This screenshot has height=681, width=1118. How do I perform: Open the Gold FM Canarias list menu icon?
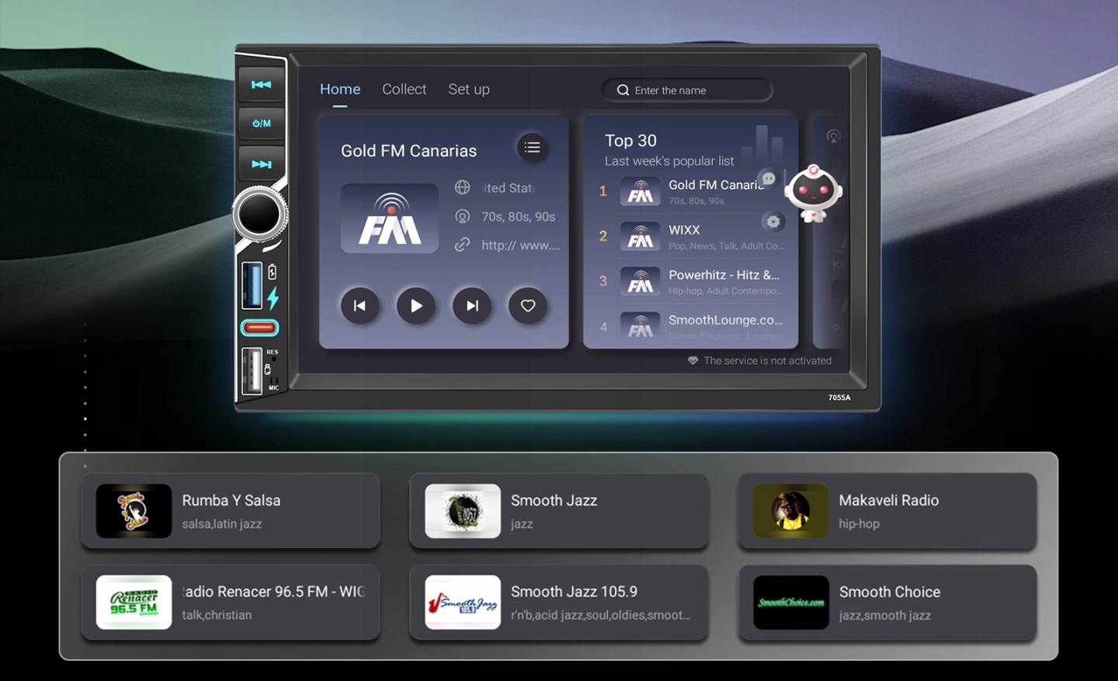click(532, 147)
